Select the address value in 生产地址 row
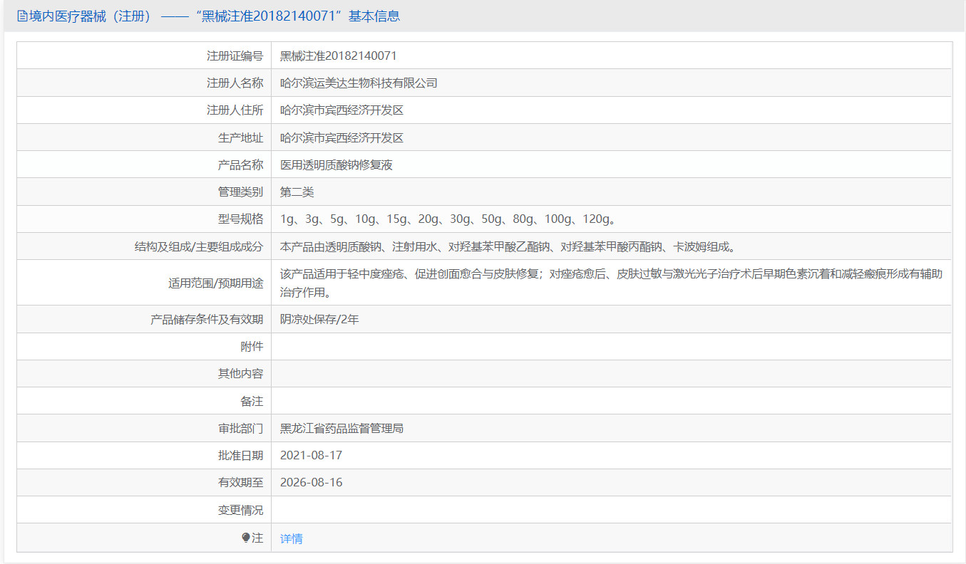 point(341,137)
